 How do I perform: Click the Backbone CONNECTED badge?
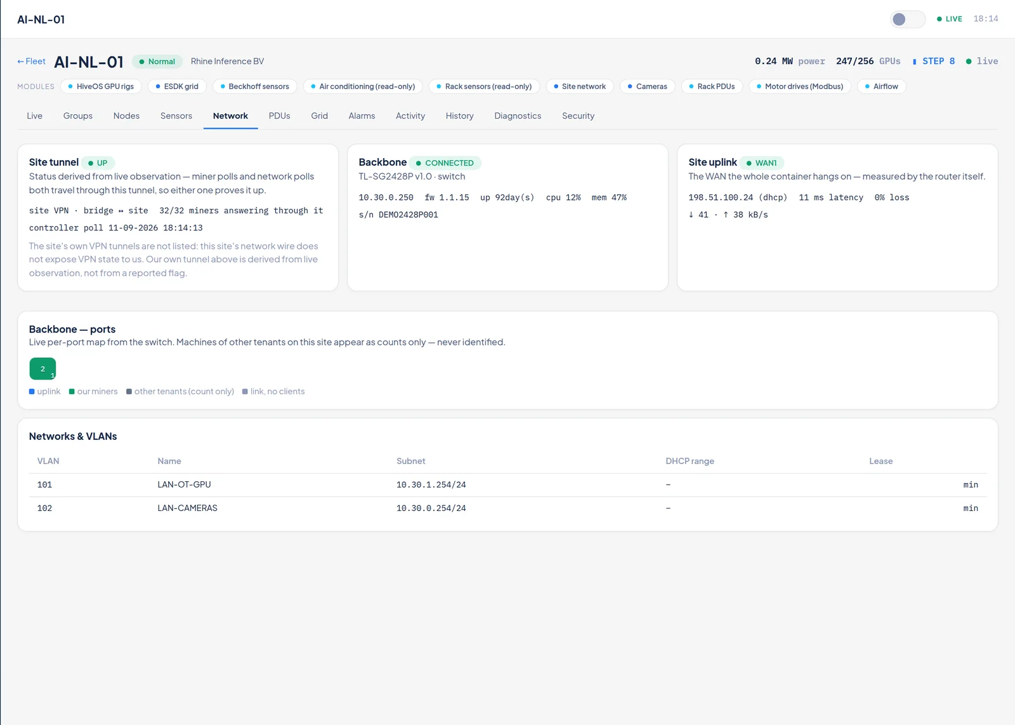(445, 163)
